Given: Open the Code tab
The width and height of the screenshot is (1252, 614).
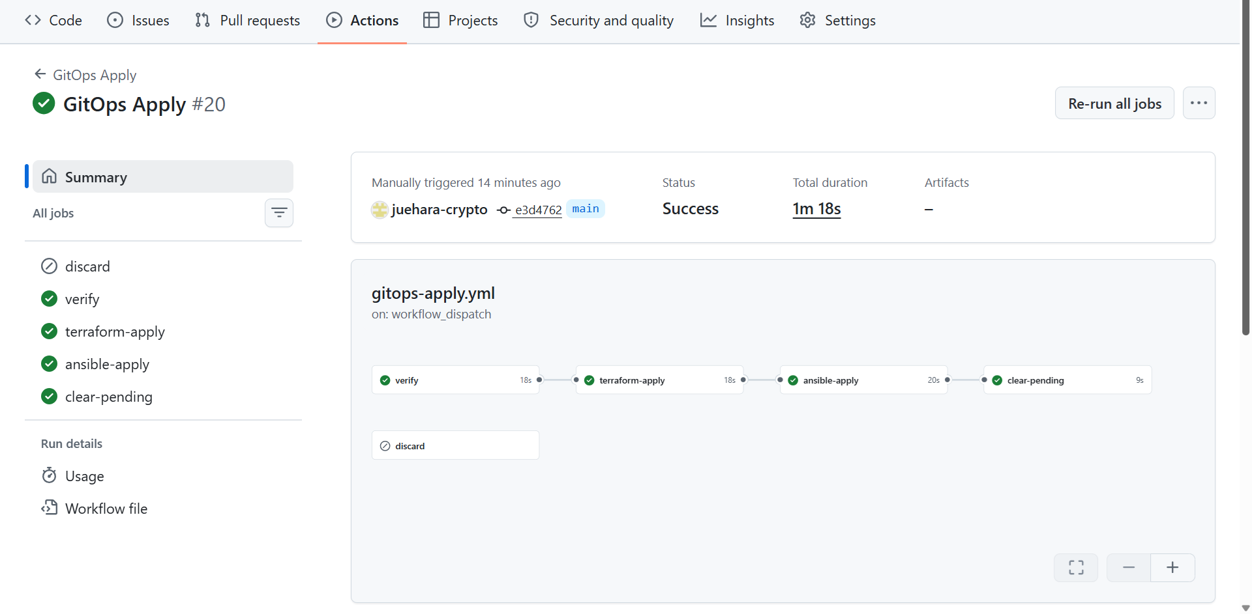Looking at the screenshot, I should coord(53,20).
